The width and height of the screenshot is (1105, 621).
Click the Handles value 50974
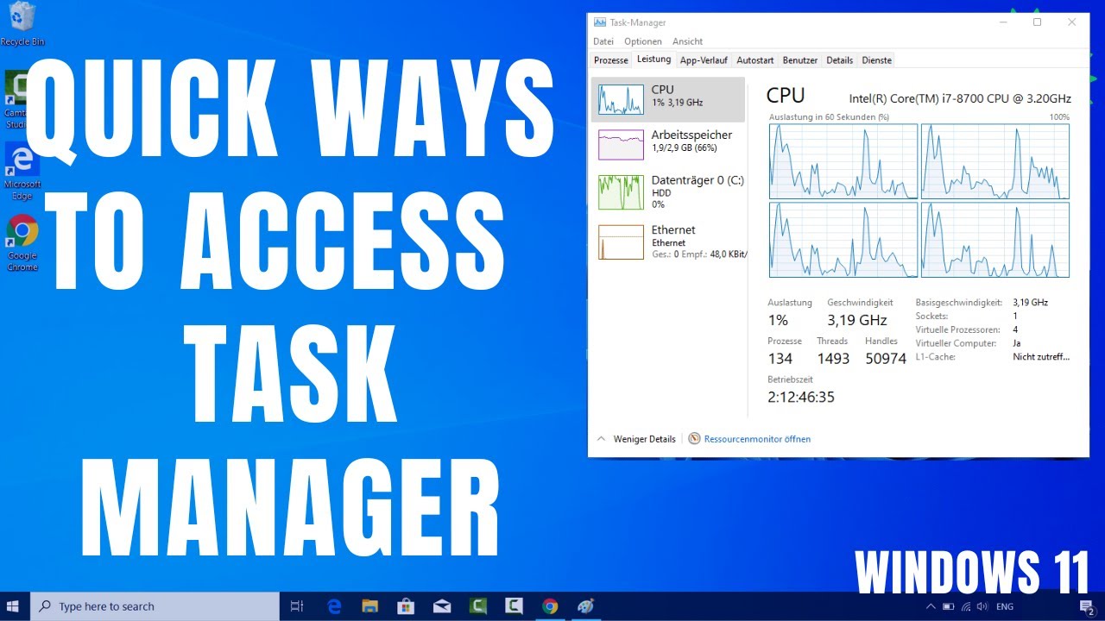(886, 358)
